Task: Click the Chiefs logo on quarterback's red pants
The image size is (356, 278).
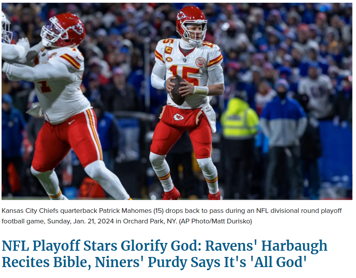Action: 179,117
